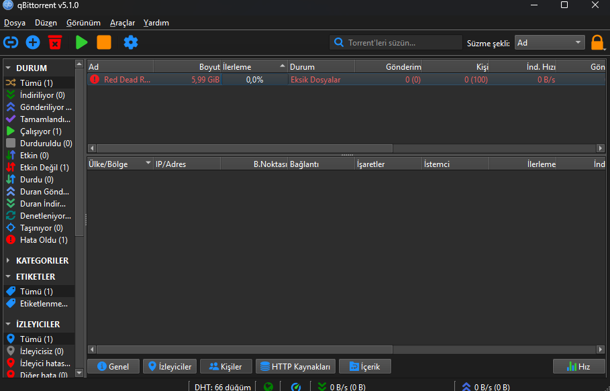Select the Duran Gönd... filter
Image resolution: width=610 pixels, height=391 pixels.
point(39,191)
